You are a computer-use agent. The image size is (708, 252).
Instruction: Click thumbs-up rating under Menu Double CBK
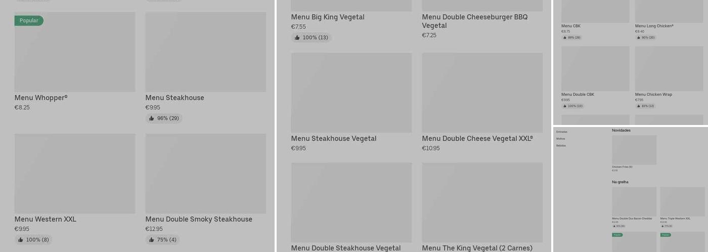coord(572,106)
